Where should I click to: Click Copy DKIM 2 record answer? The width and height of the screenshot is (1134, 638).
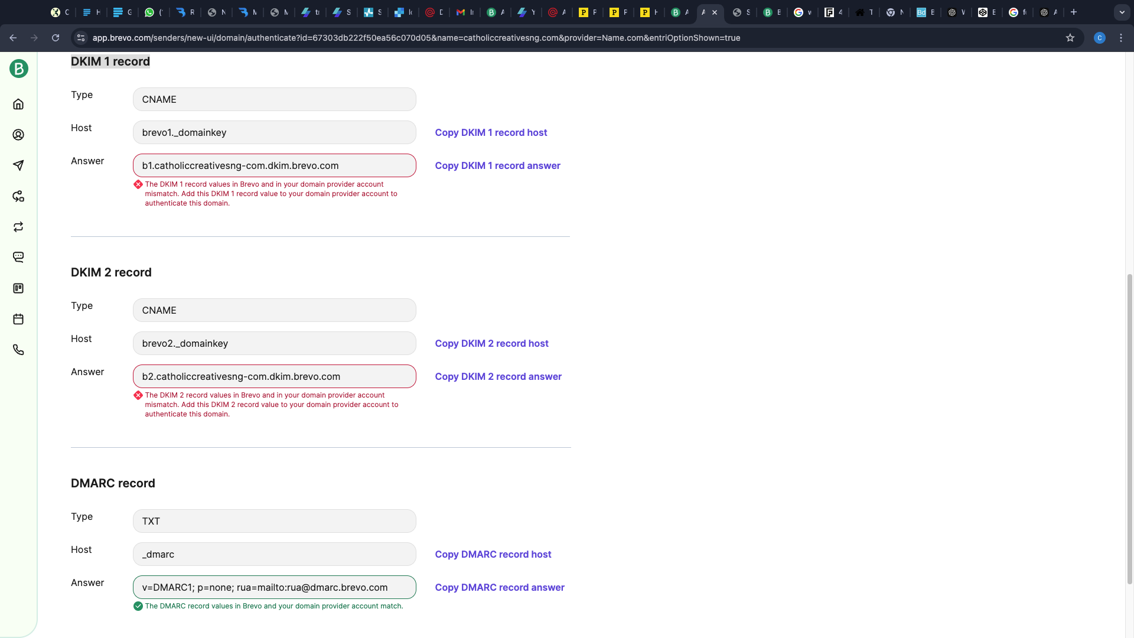[498, 376]
